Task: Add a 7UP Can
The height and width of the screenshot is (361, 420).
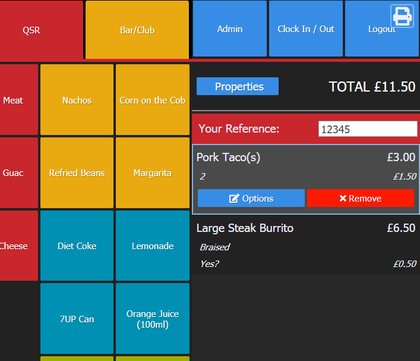Action: [x=77, y=319]
